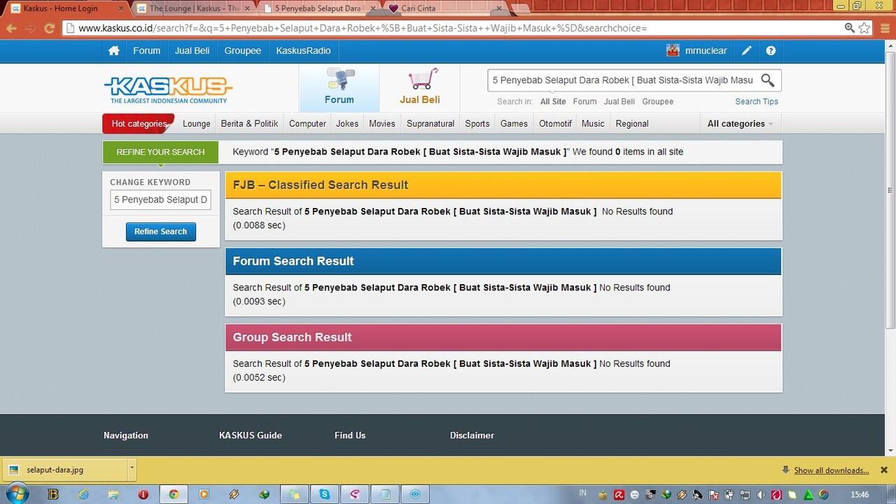Open Groupee in top bar
The image size is (896, 504).
(242, 50)
